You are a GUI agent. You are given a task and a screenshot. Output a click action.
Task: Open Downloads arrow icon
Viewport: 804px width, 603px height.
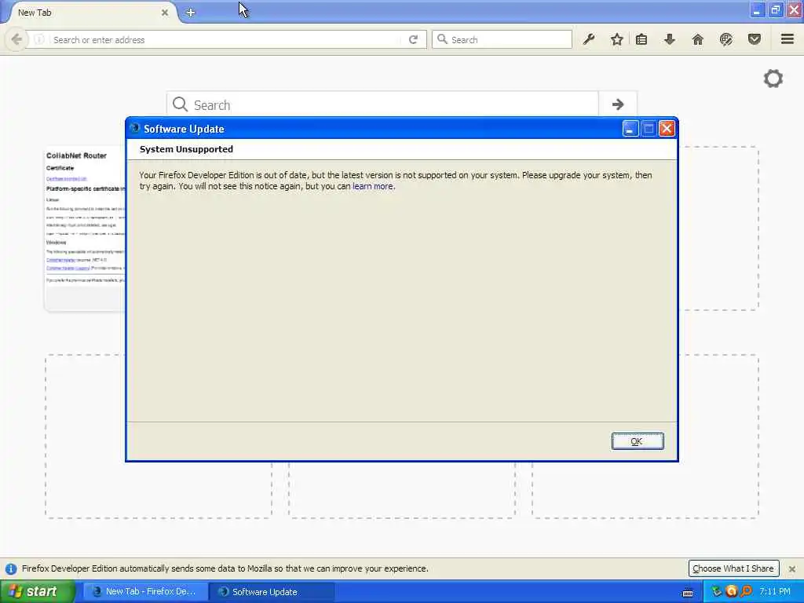point(670,39)
